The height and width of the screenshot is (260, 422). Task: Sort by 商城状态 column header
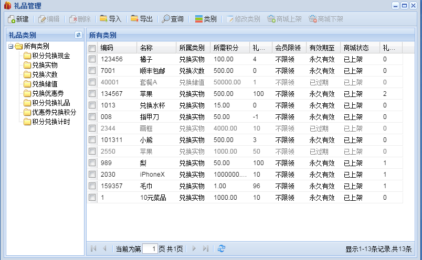360,48
